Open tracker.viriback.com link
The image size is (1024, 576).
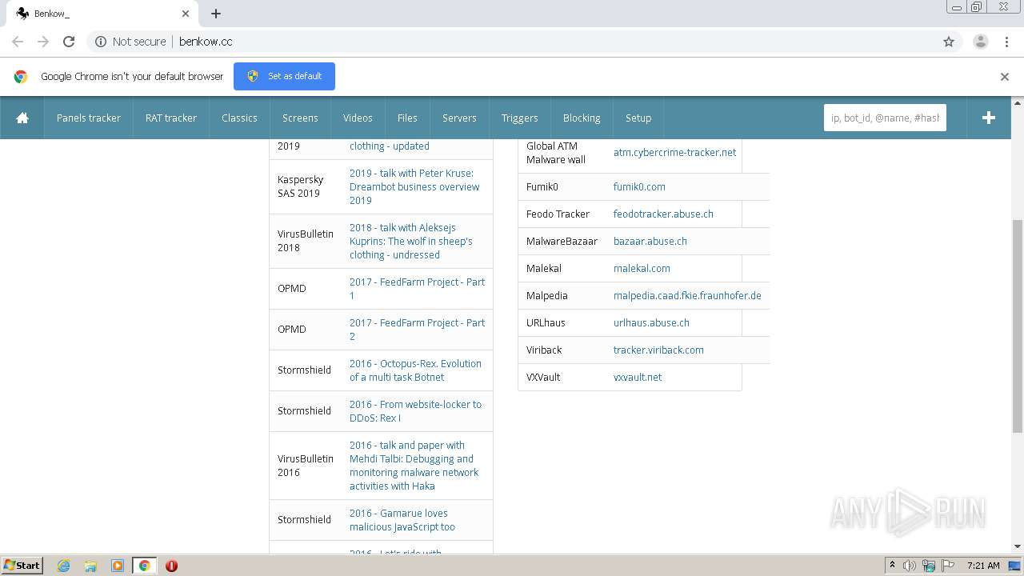658,350
